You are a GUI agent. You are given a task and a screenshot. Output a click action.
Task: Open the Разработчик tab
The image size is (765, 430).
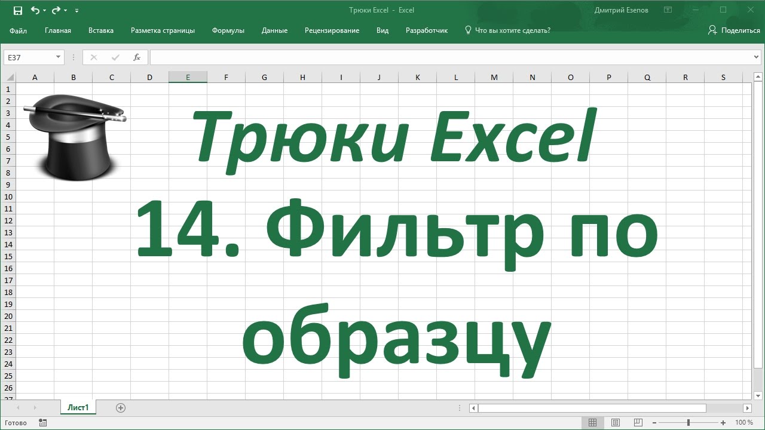pyautogui.click(x=427, y=30)
